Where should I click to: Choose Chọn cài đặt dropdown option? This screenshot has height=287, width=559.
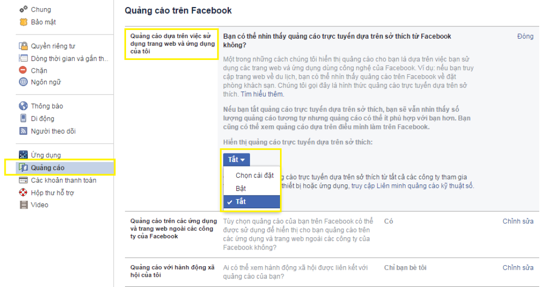pos(255,175)
